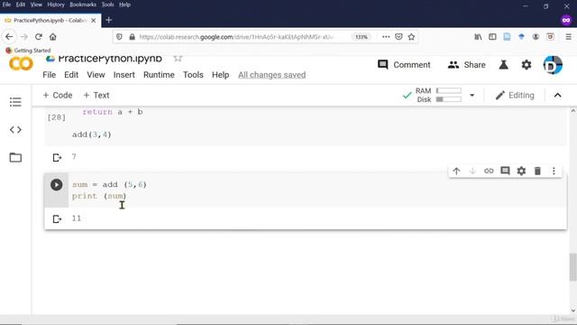Go back with browser back arrow
Screen dimensions: 577x325
(9, 37)
